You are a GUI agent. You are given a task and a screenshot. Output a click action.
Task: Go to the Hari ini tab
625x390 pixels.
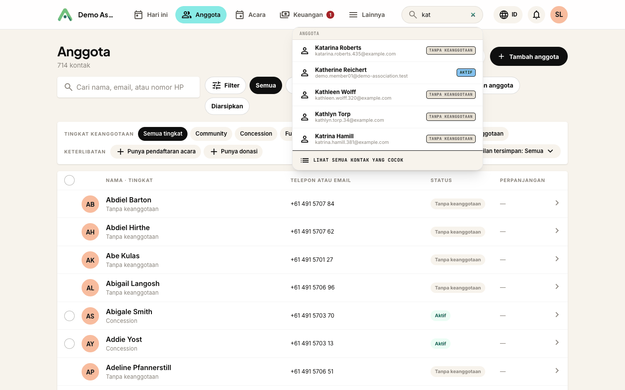coord(151,15)
